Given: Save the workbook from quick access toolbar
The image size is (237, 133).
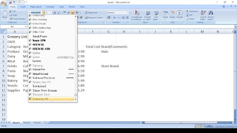Looking at the screenshot, I should tap(10, 2).
